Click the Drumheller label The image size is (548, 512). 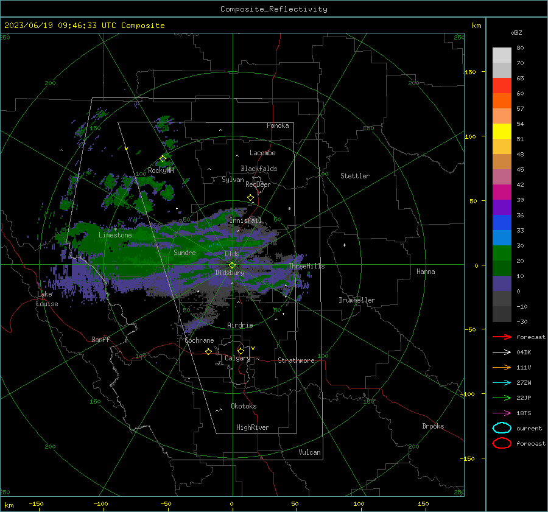[x=357, y=300]
